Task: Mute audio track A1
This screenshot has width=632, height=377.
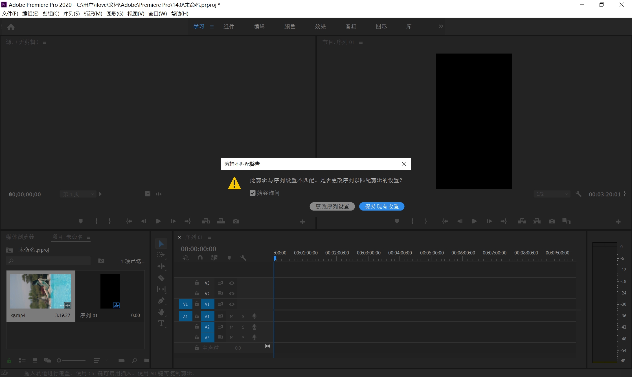Action: coord(232,316)
